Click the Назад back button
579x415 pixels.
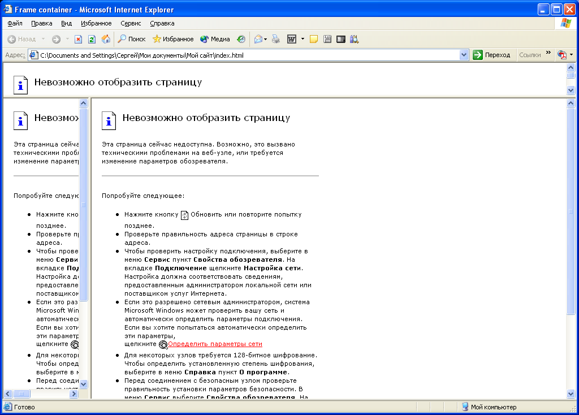point(22,39)
